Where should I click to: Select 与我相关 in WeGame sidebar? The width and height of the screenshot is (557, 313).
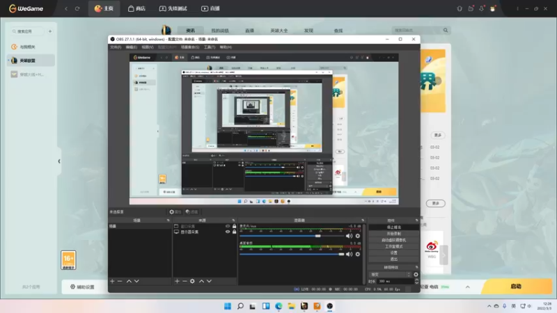31,47
